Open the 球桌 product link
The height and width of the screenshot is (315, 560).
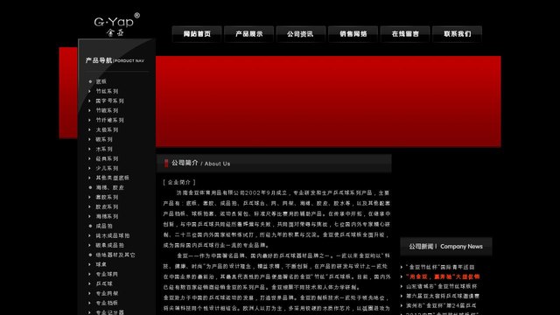(x=101, y=264)
